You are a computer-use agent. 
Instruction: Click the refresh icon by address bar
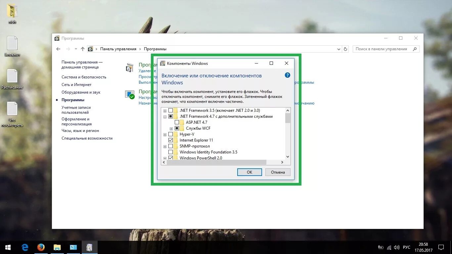tap(345, 49)
